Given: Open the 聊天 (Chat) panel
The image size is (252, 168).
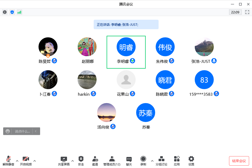Looking at the screenshot, I should pyautogui.click(x=129, y=160).
